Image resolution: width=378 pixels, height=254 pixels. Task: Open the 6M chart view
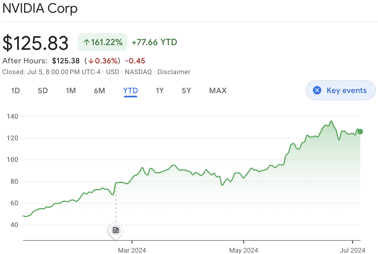(x=99, y=90)
